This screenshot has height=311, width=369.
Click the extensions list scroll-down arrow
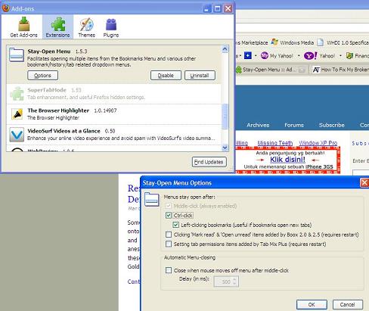click(225, 148)
